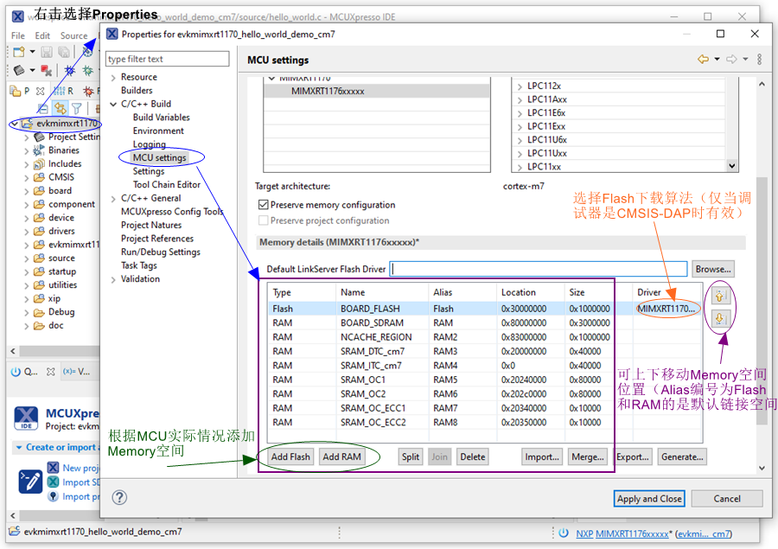
Task: Click the Split button
Action: (x=411, y=456)
